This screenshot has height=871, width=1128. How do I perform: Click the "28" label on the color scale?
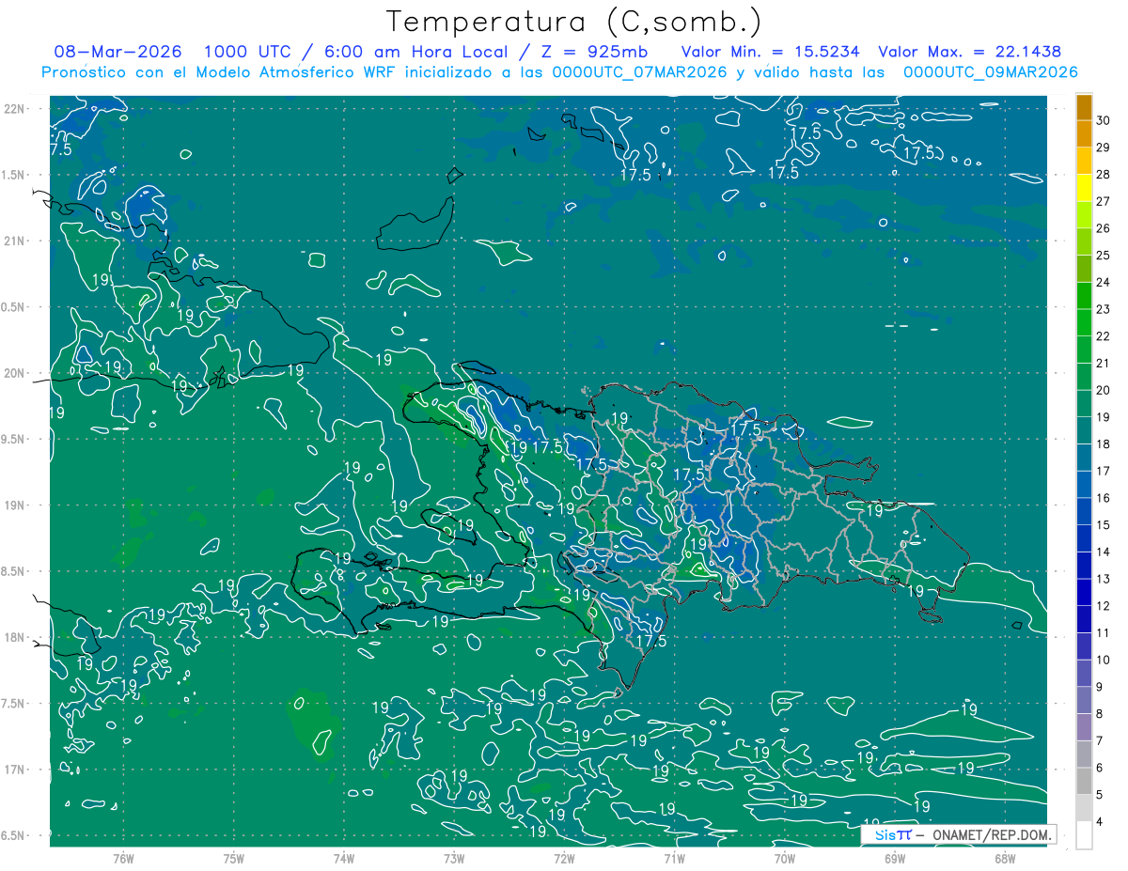pos(1104,175)
